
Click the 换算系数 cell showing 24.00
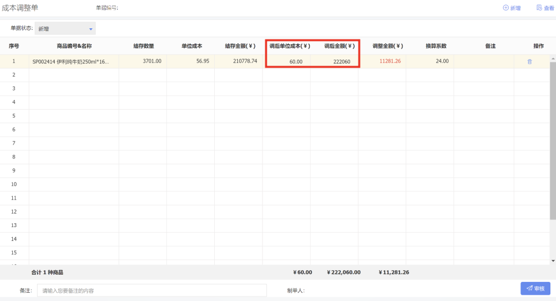coord(429,61)
